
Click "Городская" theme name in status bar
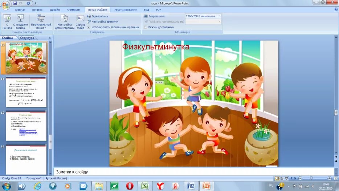[33, 178]
